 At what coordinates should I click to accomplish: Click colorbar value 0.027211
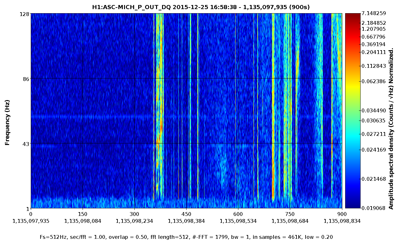374,134
